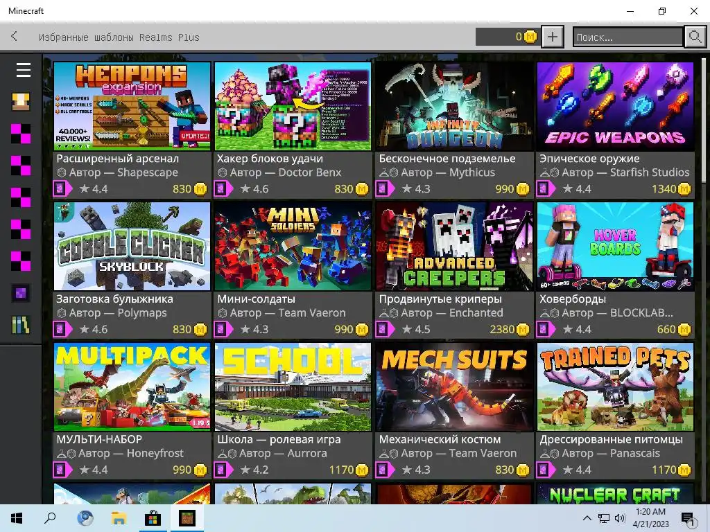Click the Realms Plus badge on Мини-солдаты

(224, 329)
